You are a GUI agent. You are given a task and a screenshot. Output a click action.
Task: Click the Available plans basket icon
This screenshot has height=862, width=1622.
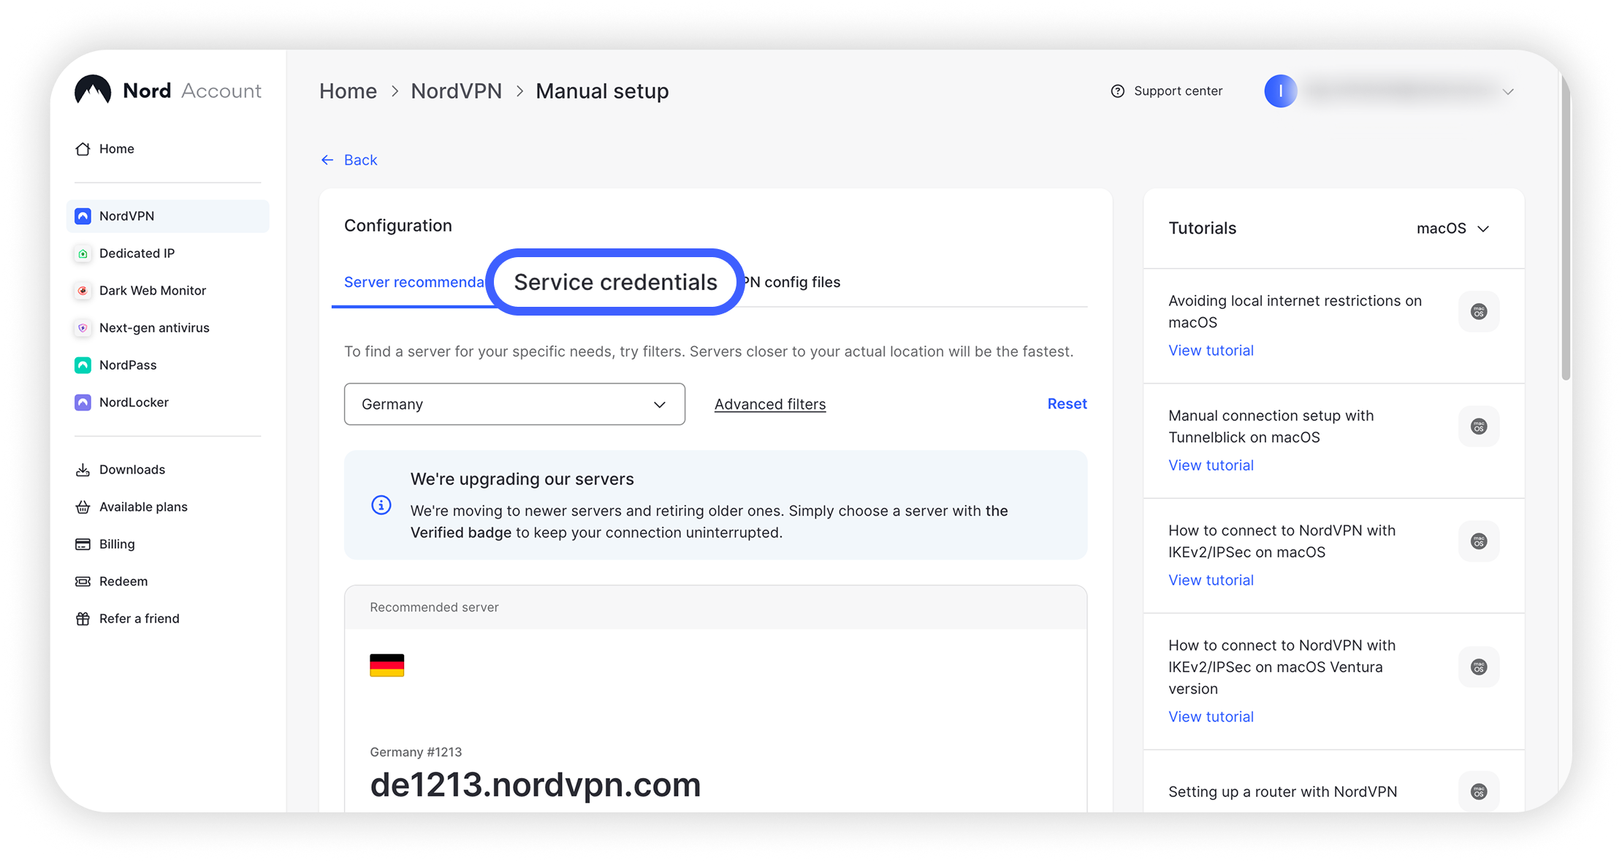pos(83,507)
